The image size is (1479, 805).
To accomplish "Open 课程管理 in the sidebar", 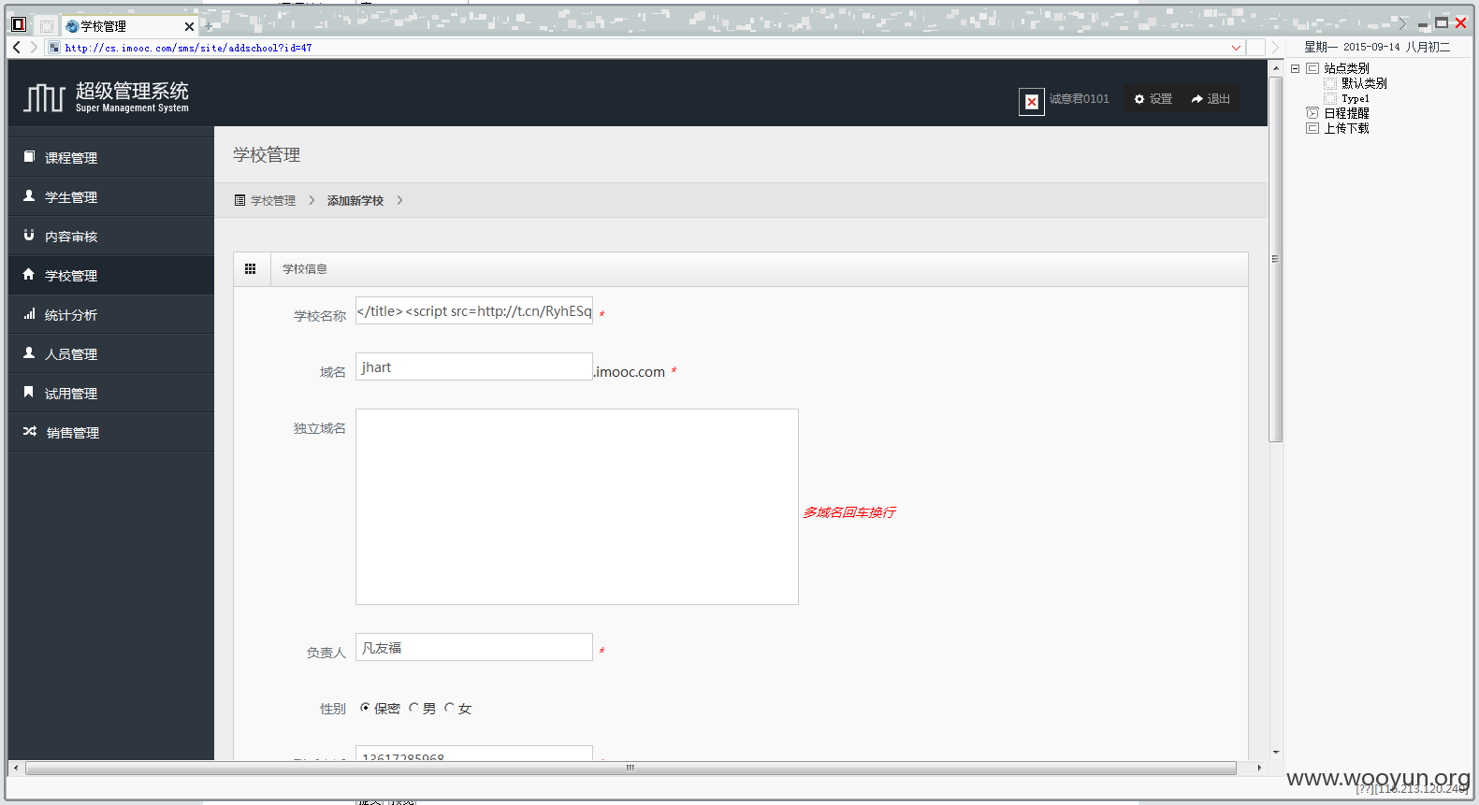I will (x=111, y=157).
